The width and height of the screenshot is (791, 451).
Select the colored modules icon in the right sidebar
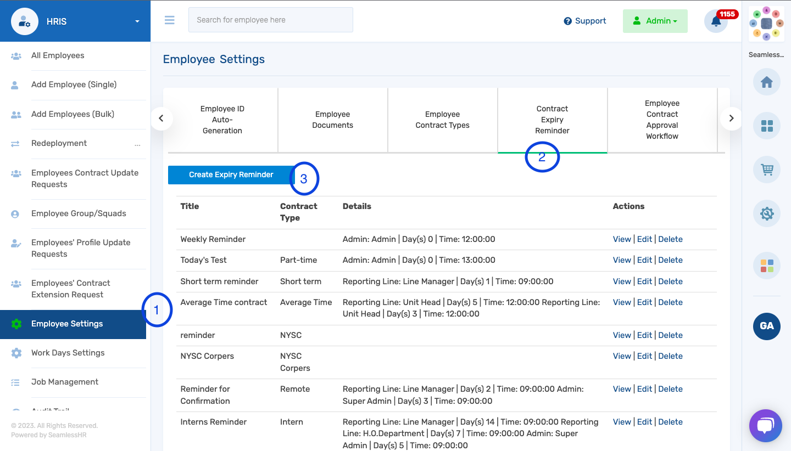(766, 266)
